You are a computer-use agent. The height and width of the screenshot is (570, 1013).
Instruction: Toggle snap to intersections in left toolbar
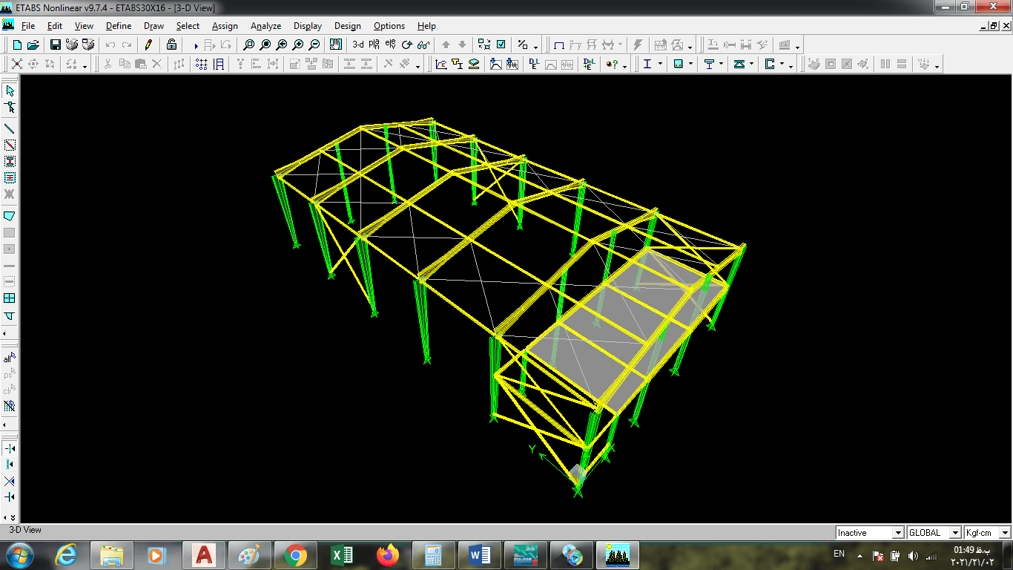pyautogui.click(x=10, y=481)
